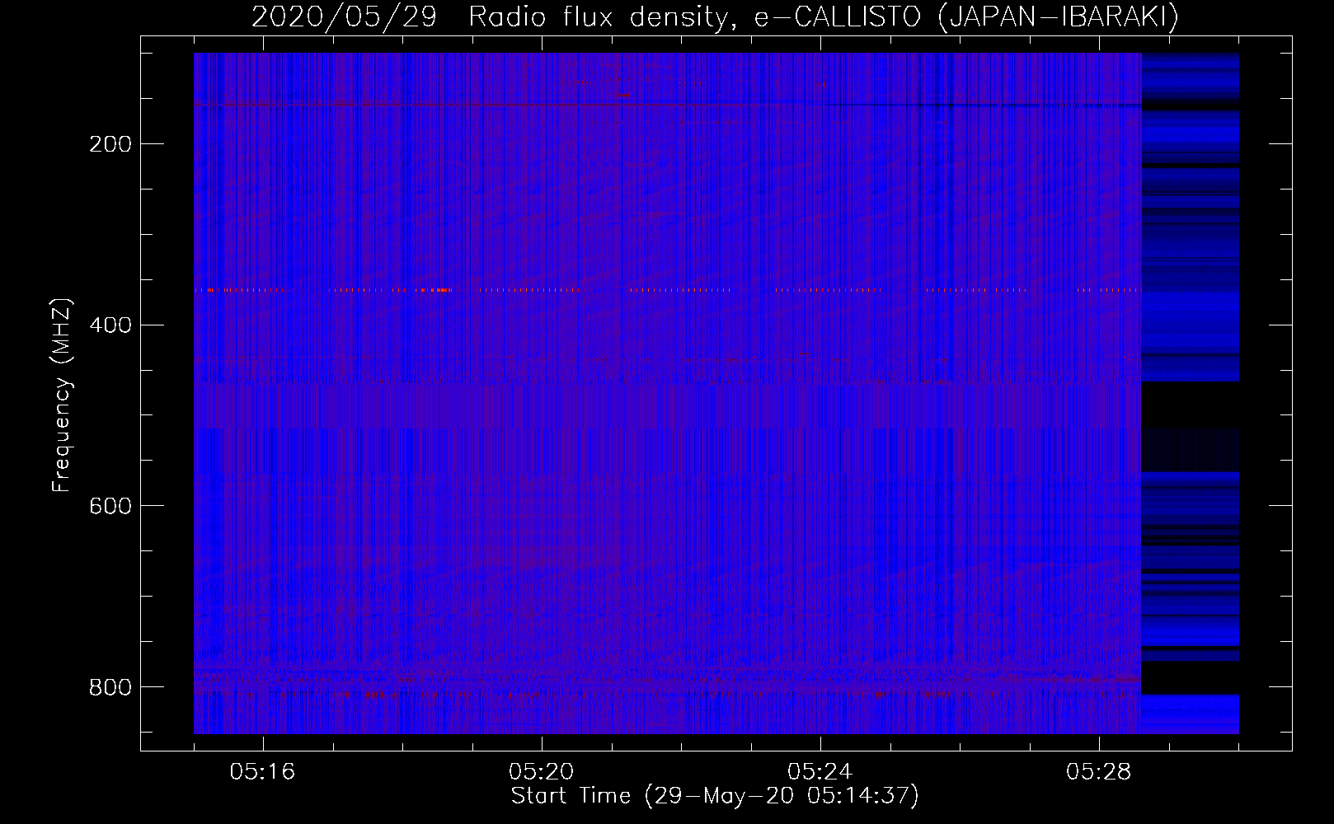This screenshot has width=1334, height=824.
Task: Click the 'Frequency (MHZ)' axis label
Action: (x=62, y=394)
